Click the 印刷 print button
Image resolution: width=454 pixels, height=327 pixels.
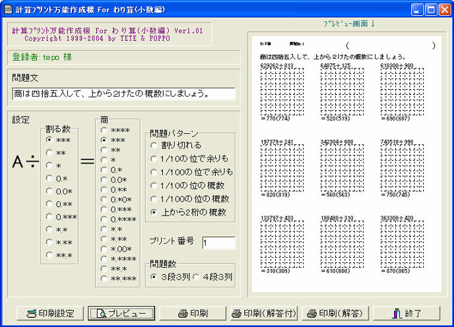193,313
